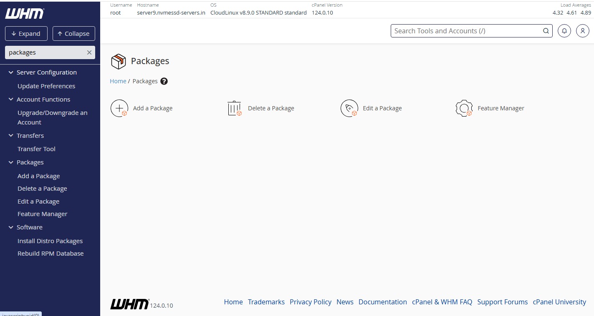The height and width of the screenshot is (316, 594).
Task: Open footer News link
Action: coord(345,302)
